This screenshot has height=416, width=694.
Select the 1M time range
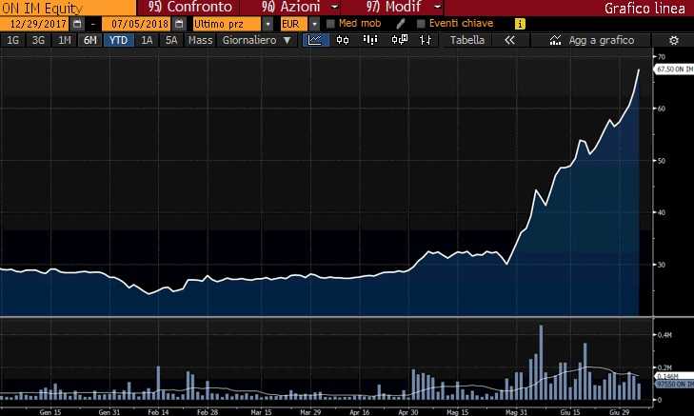click(65, 40)
